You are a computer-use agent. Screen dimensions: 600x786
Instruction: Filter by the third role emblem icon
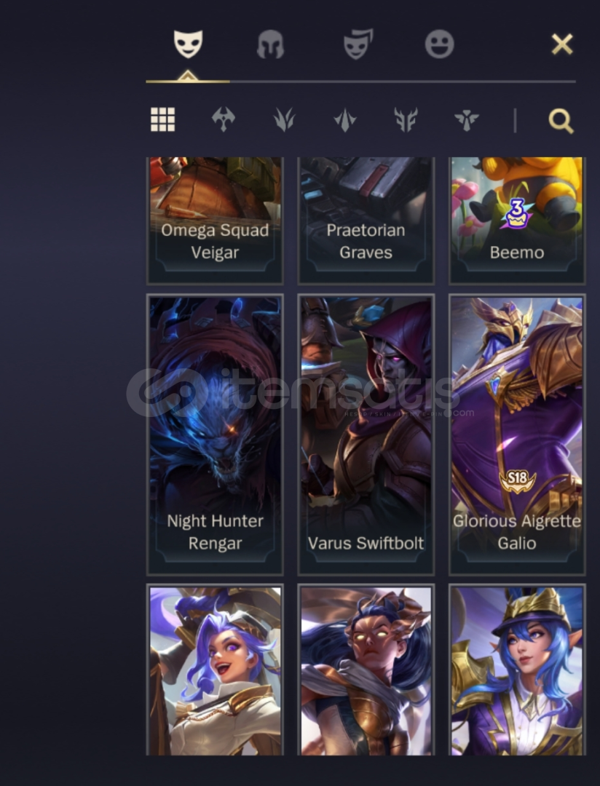pyautogui.click(x=344, y=120)
